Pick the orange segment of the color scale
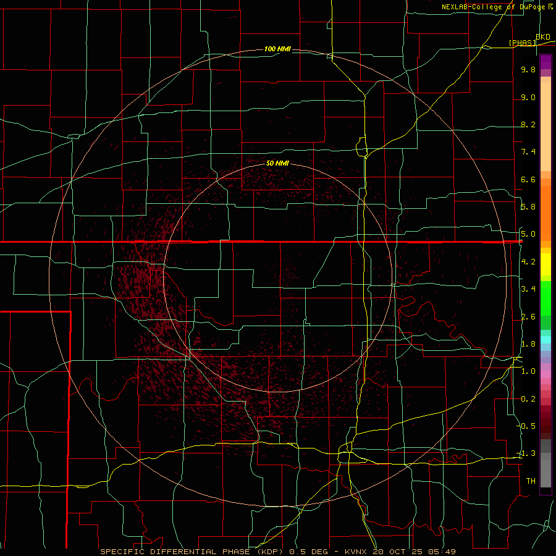The height and width of the screenshot is (556, 556). click(x=545, y=213)
